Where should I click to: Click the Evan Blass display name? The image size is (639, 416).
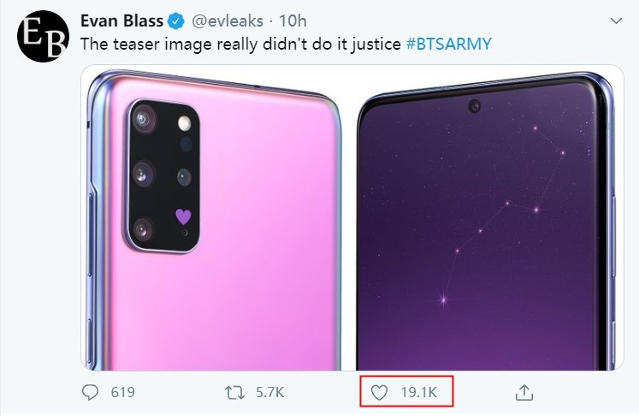(x=122, y=21)
